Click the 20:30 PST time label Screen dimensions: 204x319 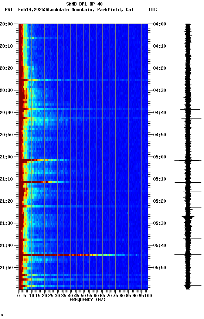point(6,90)
